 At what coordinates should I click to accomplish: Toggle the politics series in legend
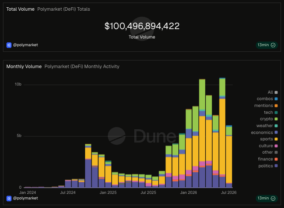click(x=268, y=166)
